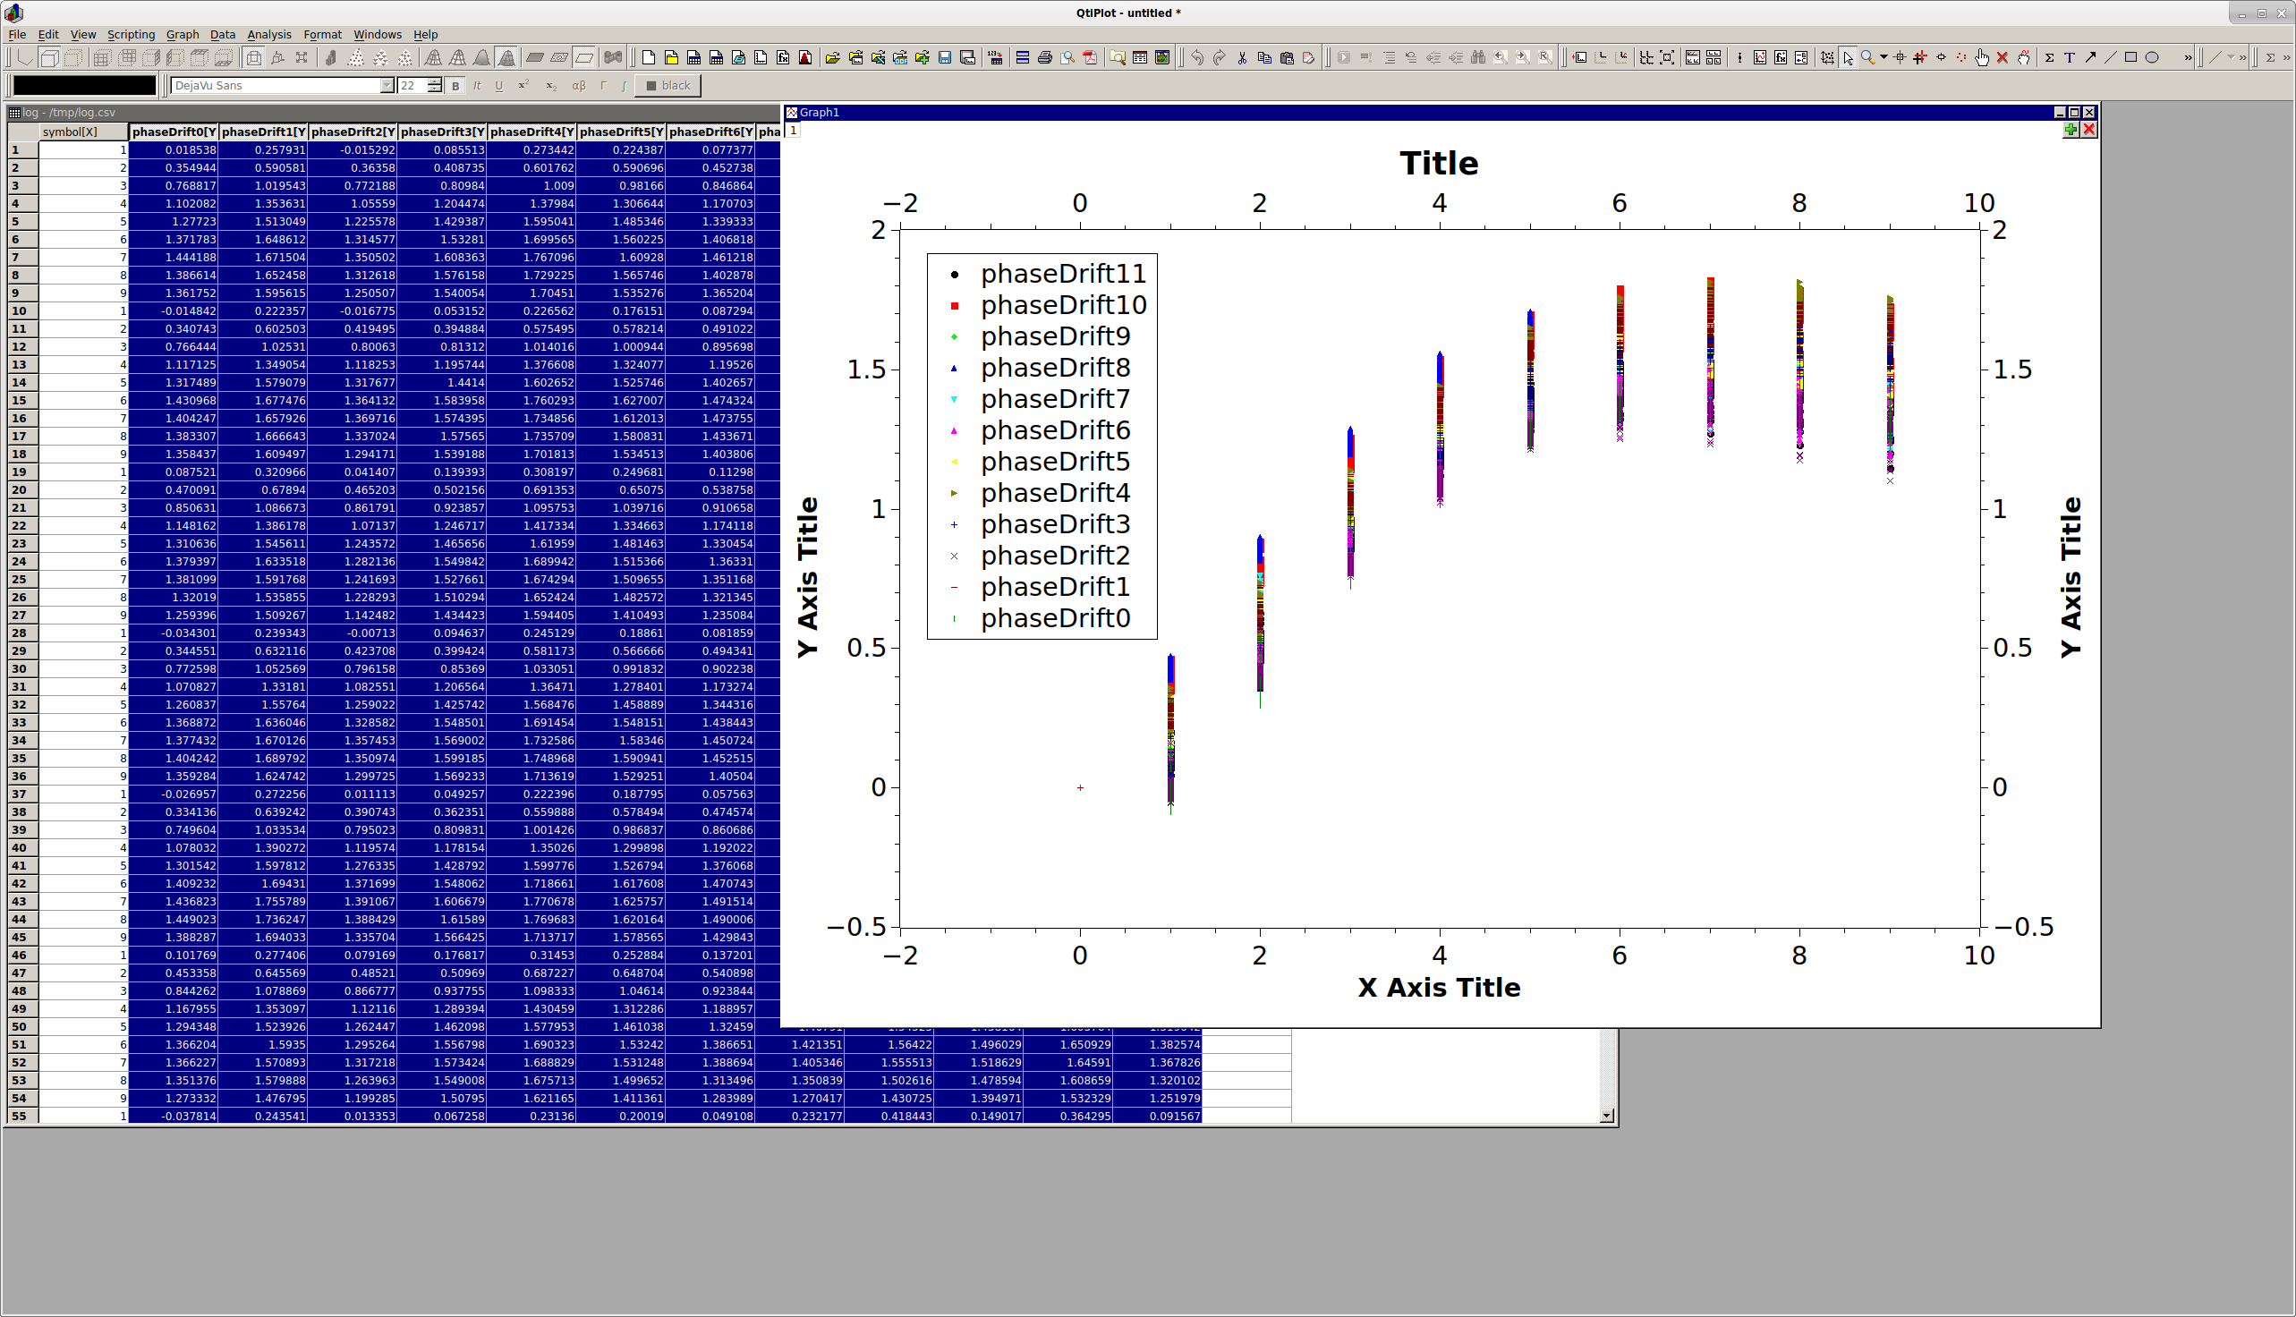The image size is (2296, 1317).
Task: Add a layer with the green plus
Action: [x=2070, y=130]
